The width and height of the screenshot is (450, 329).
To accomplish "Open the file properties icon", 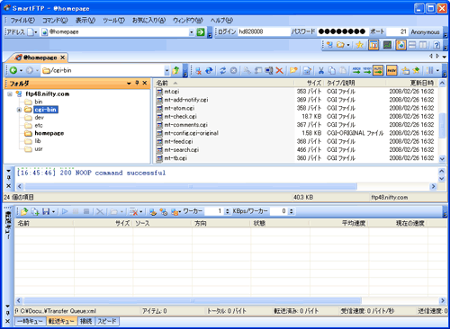I will tap(307, 70).
